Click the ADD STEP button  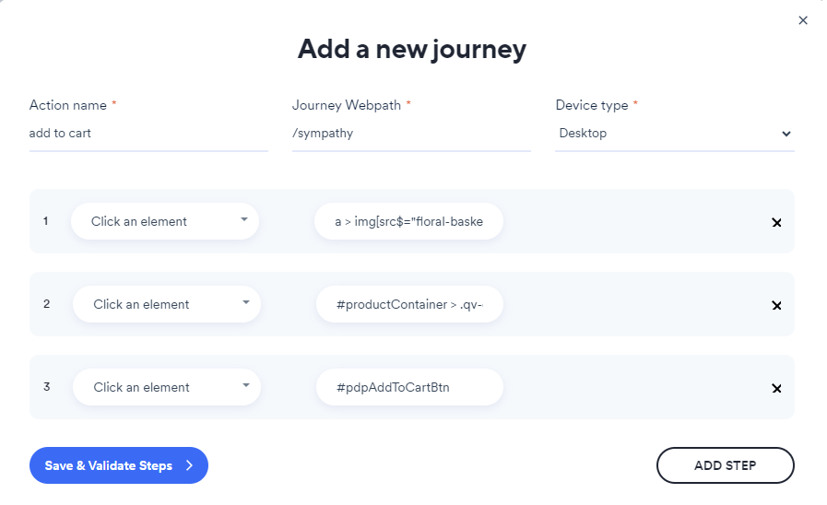(x=725, y=465)
